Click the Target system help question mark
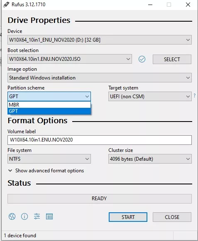 tap(195, 96)
